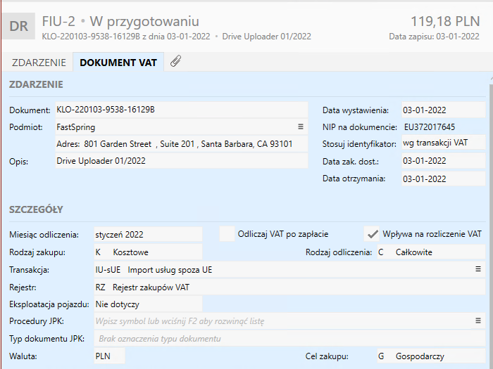Open the Transakcja list menu icon

click(x=478, y=269)
